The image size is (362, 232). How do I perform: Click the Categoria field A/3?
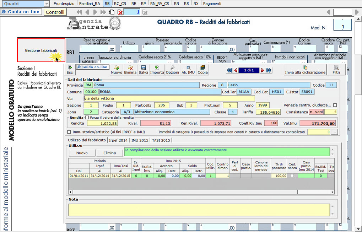(127, 112)
